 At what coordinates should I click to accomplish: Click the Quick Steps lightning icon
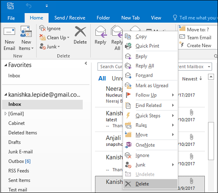pos(128,116)
